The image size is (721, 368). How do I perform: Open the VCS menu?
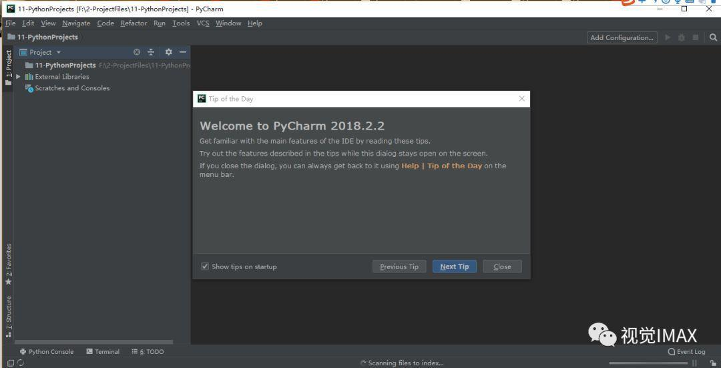click(203, 23)
